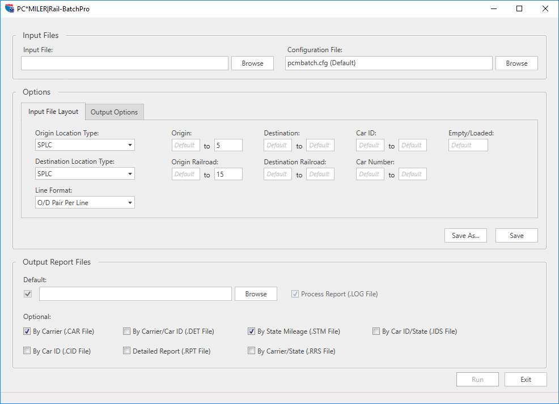559x404 pixels.
Task: Enable By Car ID (.CID File) option
Action: point(27,351)
